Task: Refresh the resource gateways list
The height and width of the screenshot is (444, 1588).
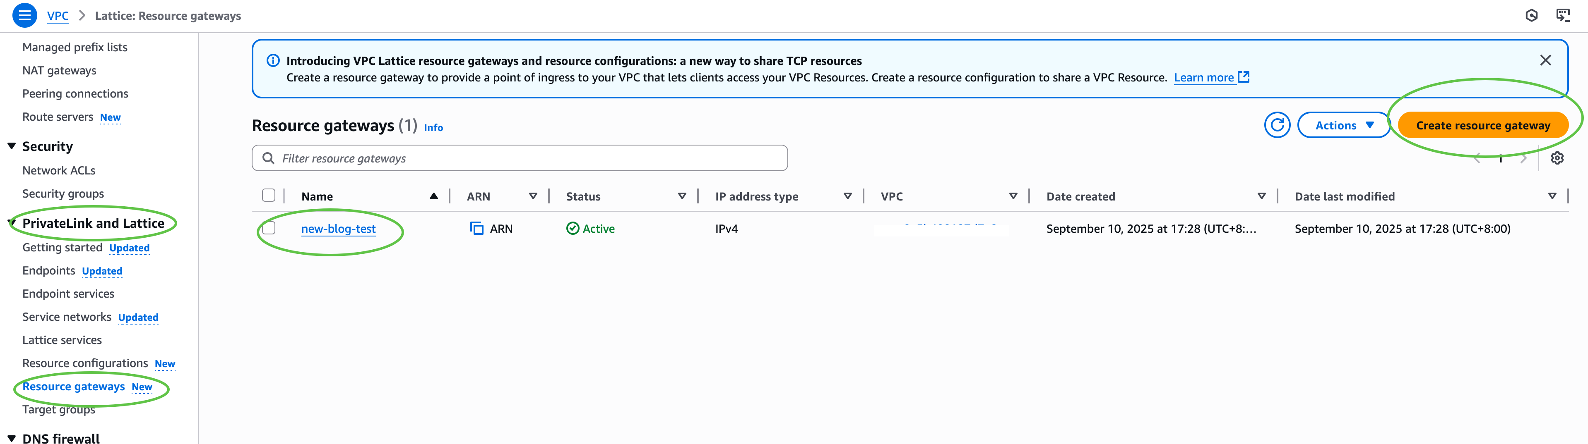Action: click(1277, 125)
